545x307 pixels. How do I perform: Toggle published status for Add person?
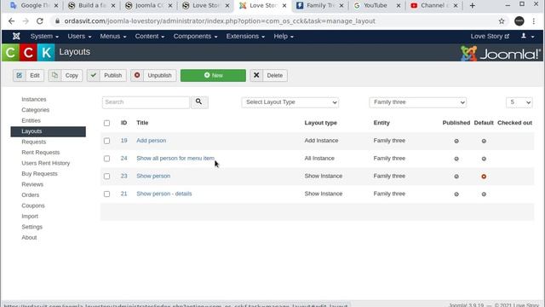coord(456,141)
